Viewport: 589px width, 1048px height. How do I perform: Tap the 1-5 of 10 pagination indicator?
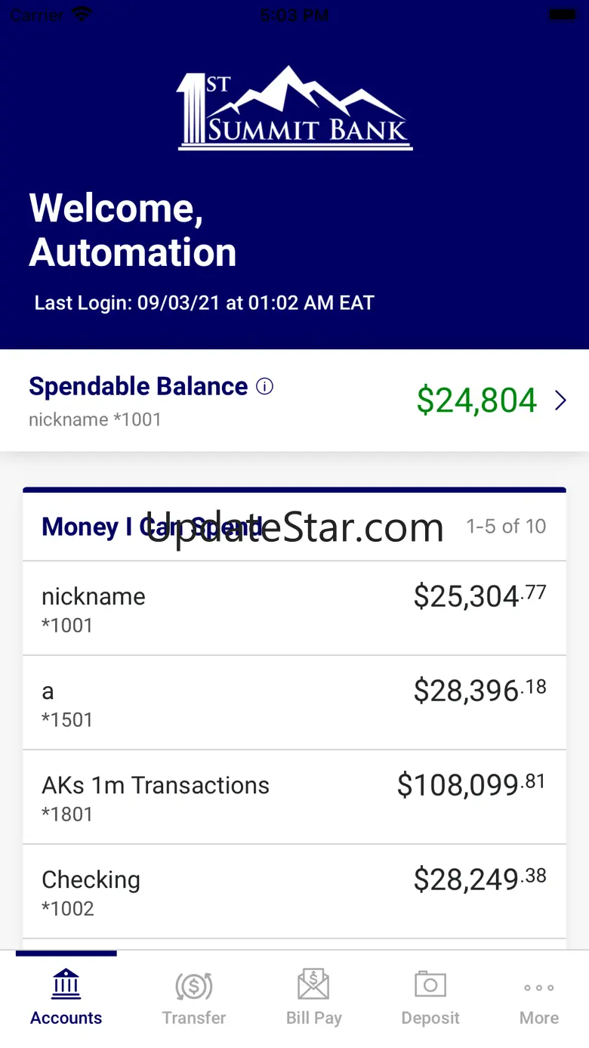tap(506, 526)
